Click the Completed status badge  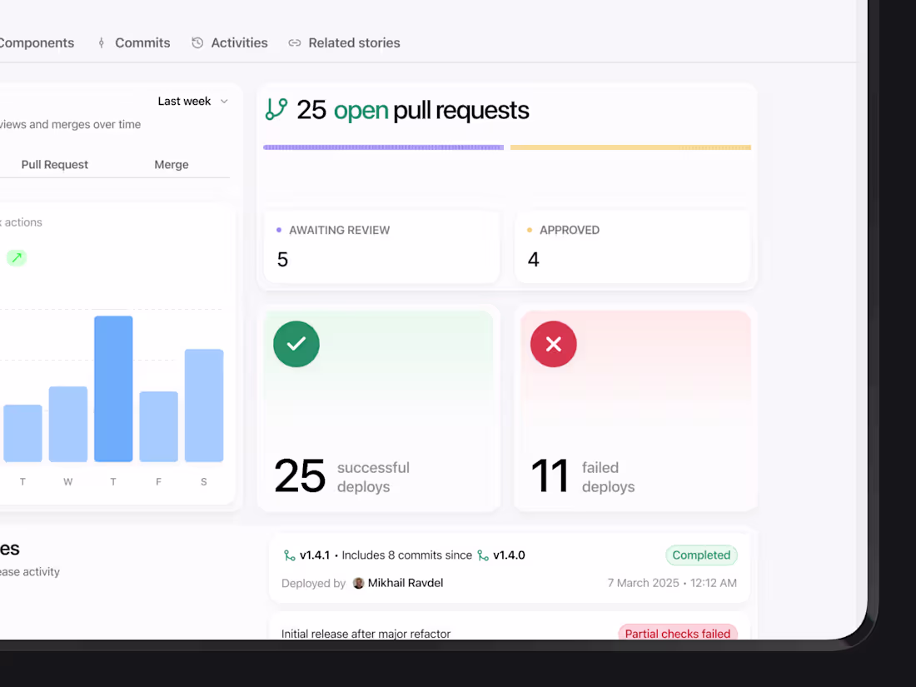[x=701, y=555]
